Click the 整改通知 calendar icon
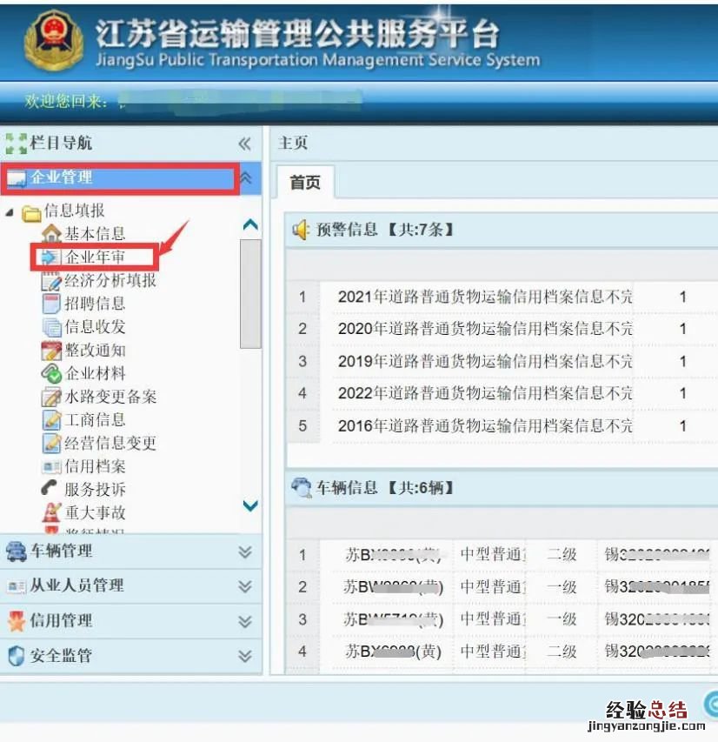Viewport: 718px width, 742px height. coord(51,351)
